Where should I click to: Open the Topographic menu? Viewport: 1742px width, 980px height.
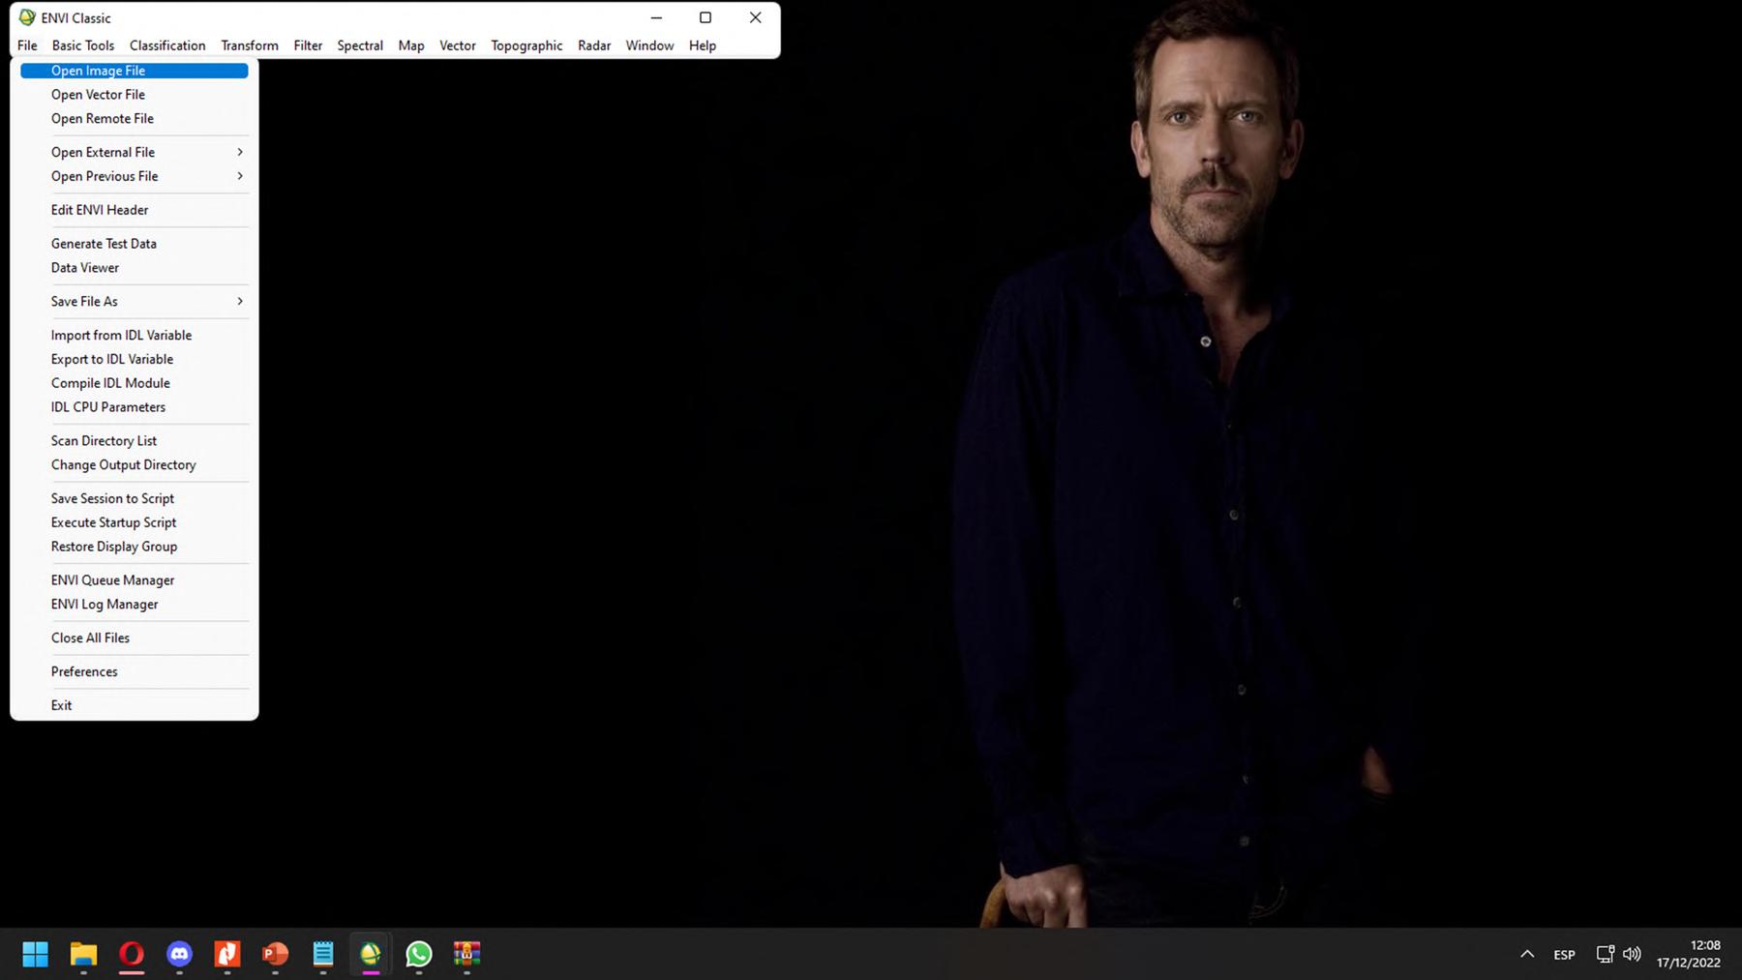[x=526, y=45]
